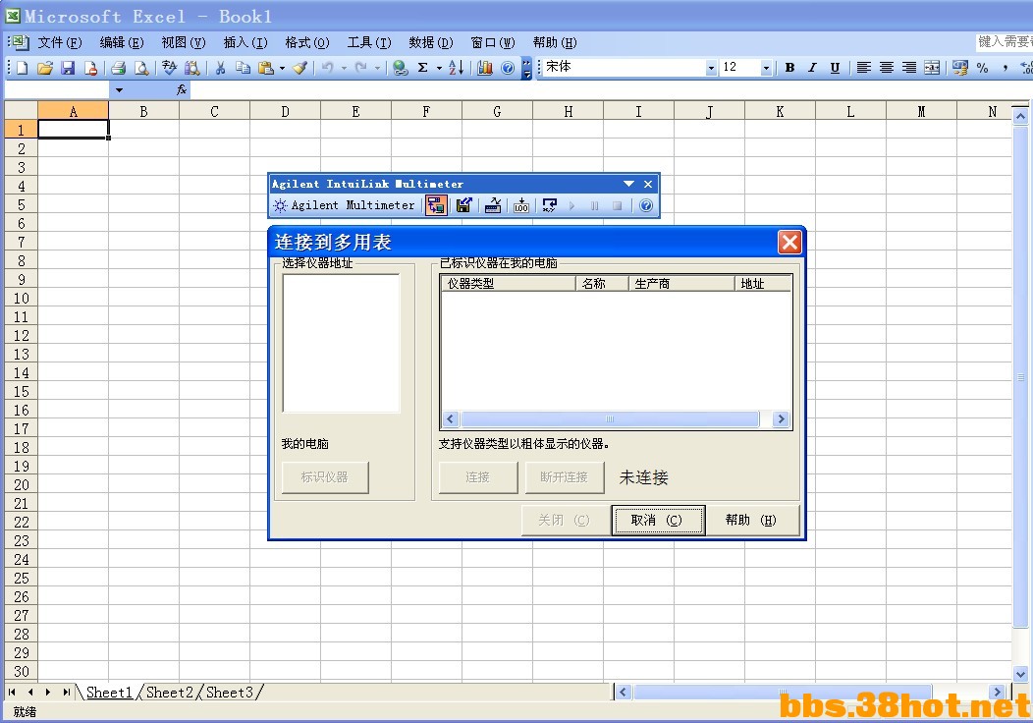Print the sheet using the printer icon

pyautogui.click(x=119, y=68)
